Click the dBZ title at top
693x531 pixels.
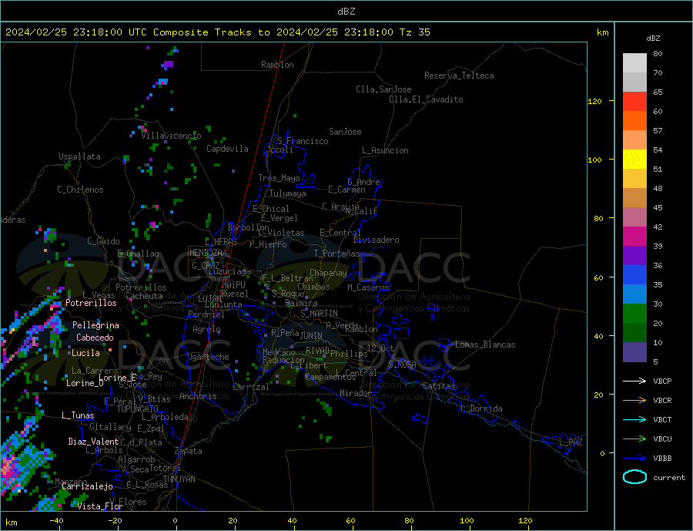point(346,12)
